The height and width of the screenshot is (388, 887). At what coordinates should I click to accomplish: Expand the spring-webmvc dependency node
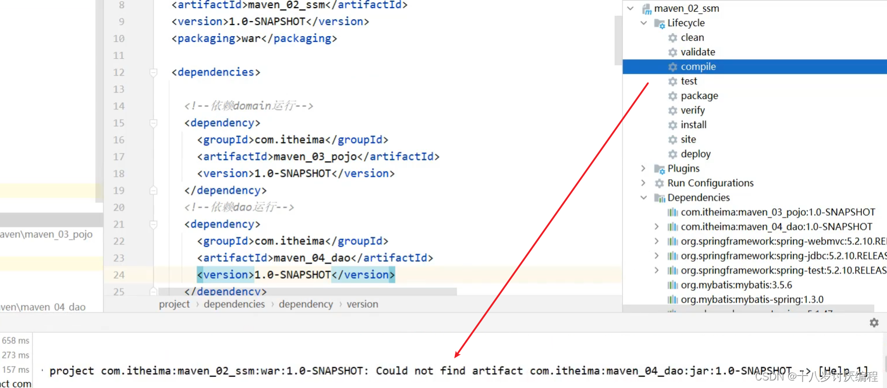657,241
